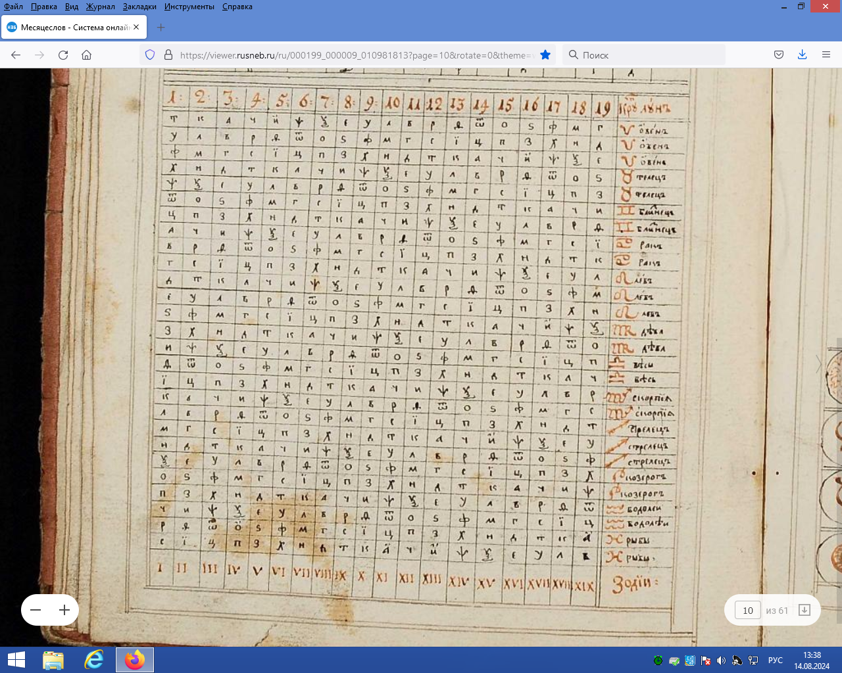This screenshot has width=842, height=673.
Task: Open the Справка menu
Action: coord(237,7)
